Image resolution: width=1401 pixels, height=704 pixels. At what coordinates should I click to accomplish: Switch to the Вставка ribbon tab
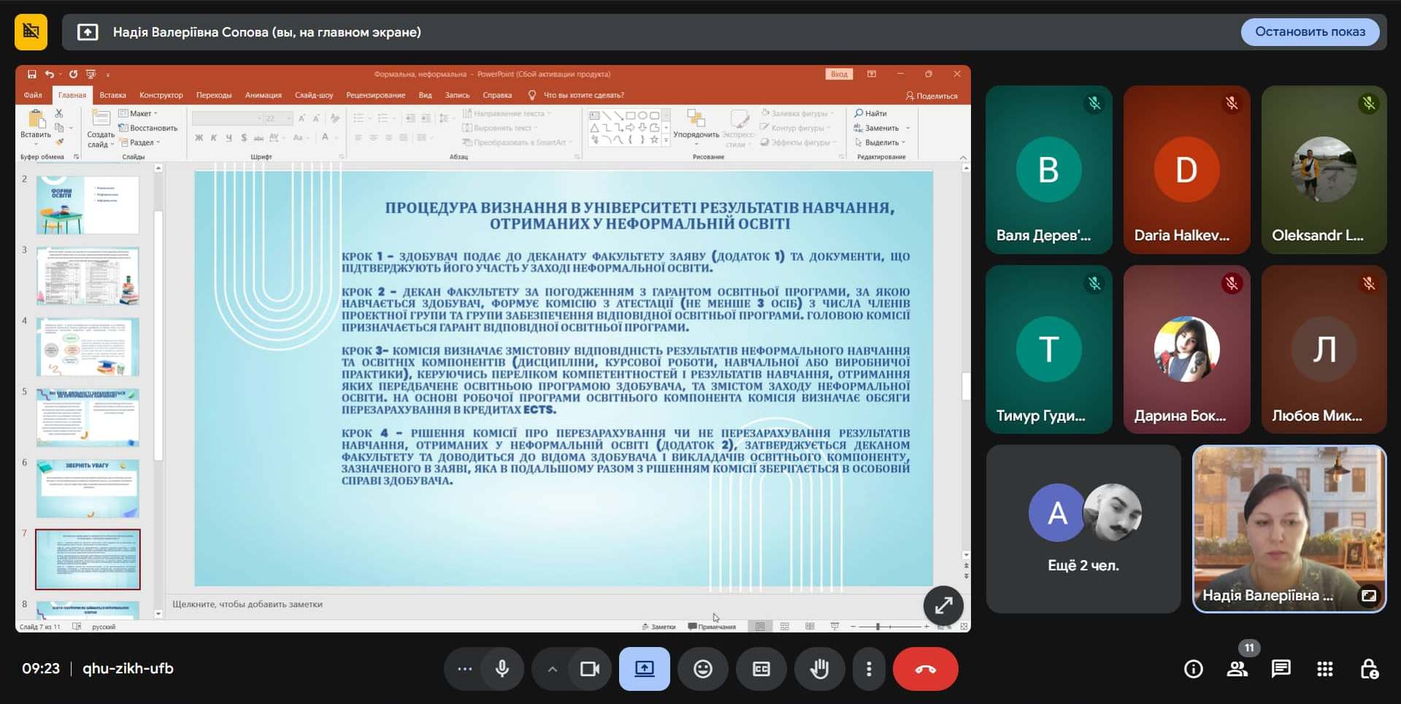click(x=112, y=95)
